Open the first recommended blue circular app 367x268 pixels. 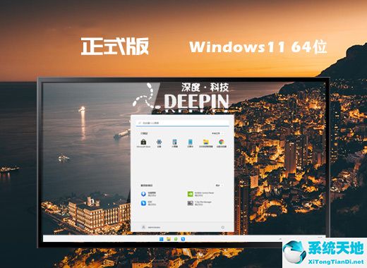pyautogui.click(x=149, y=194)
